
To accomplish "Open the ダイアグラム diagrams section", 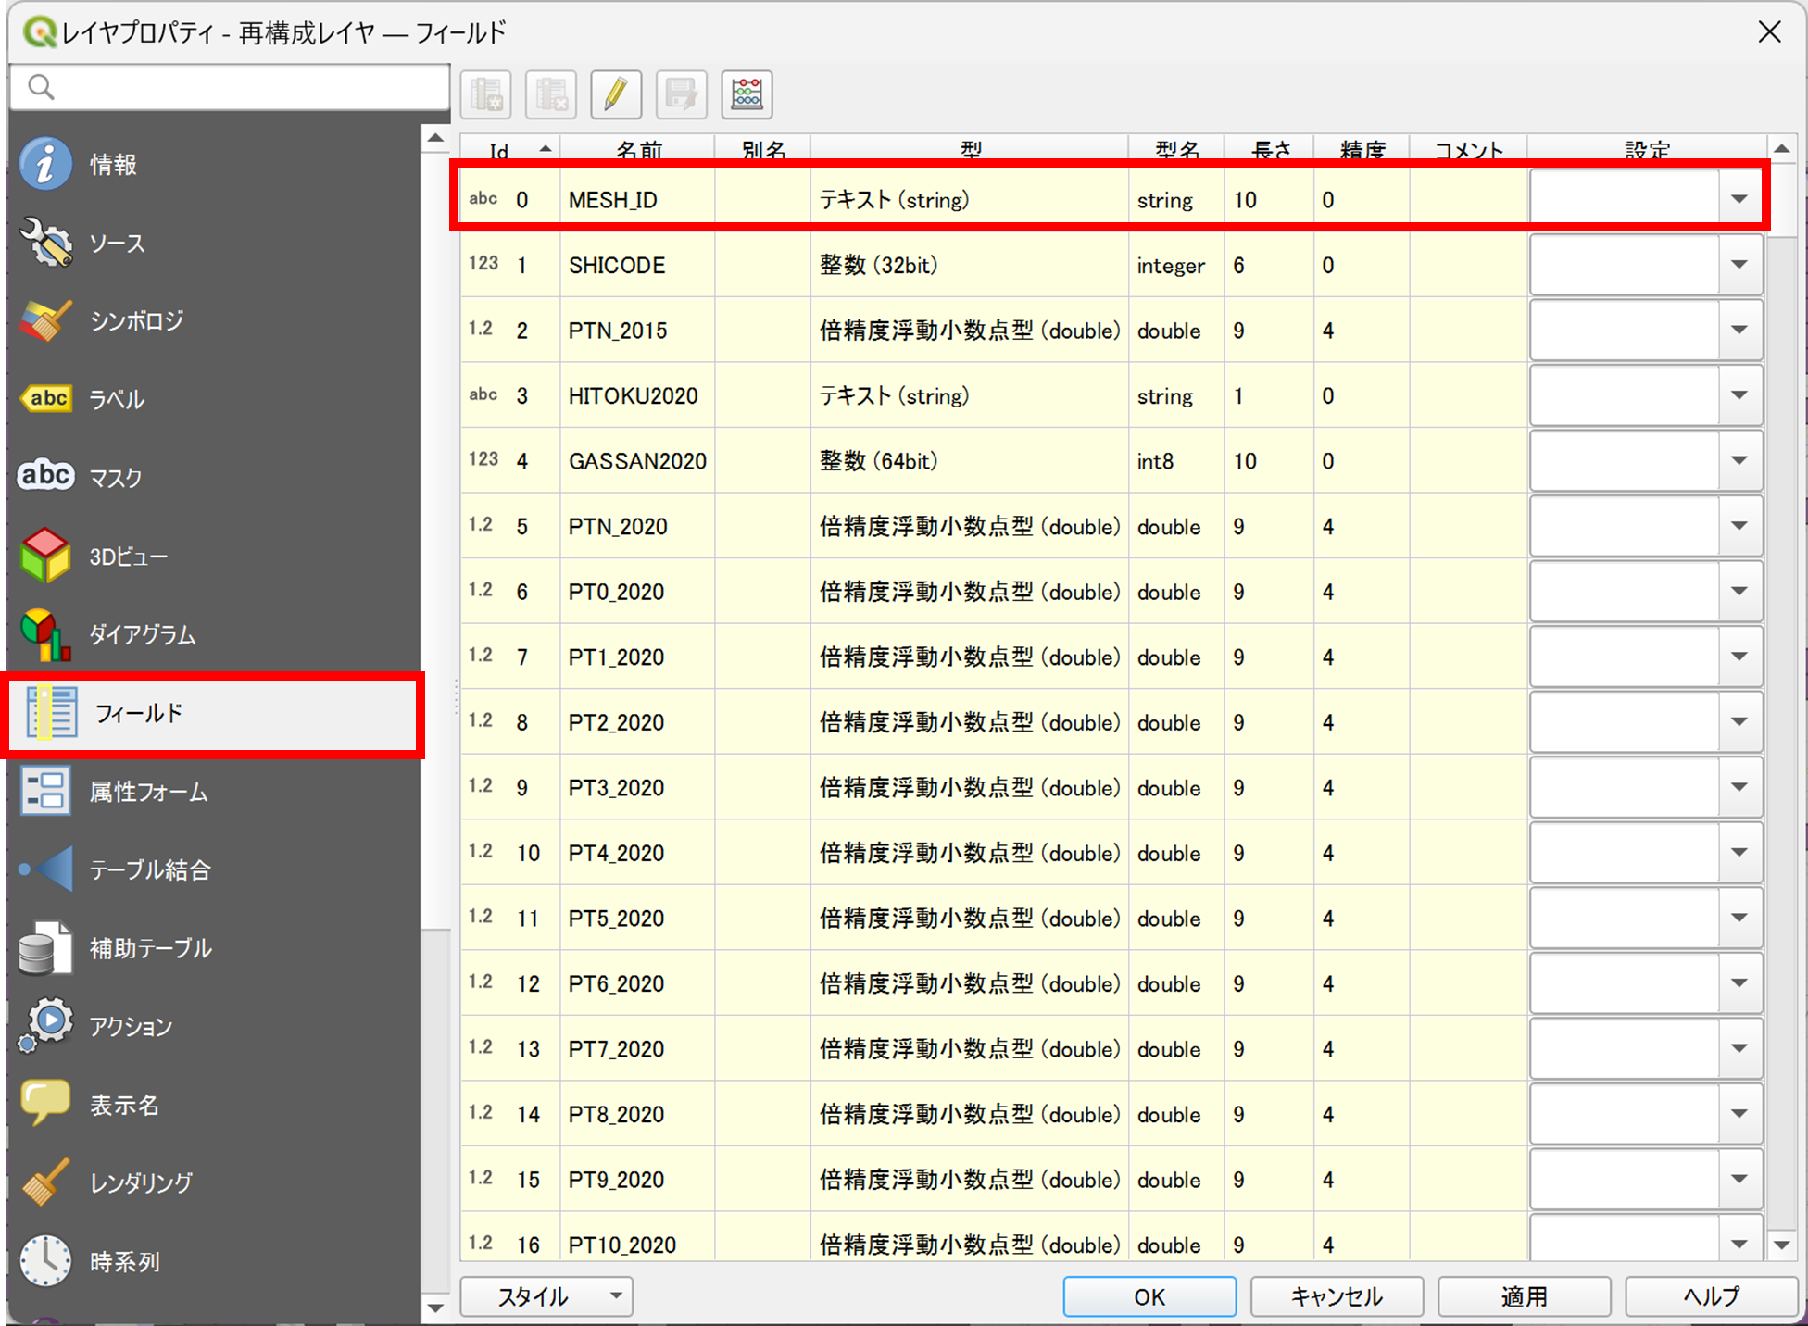I will [142, 634].
